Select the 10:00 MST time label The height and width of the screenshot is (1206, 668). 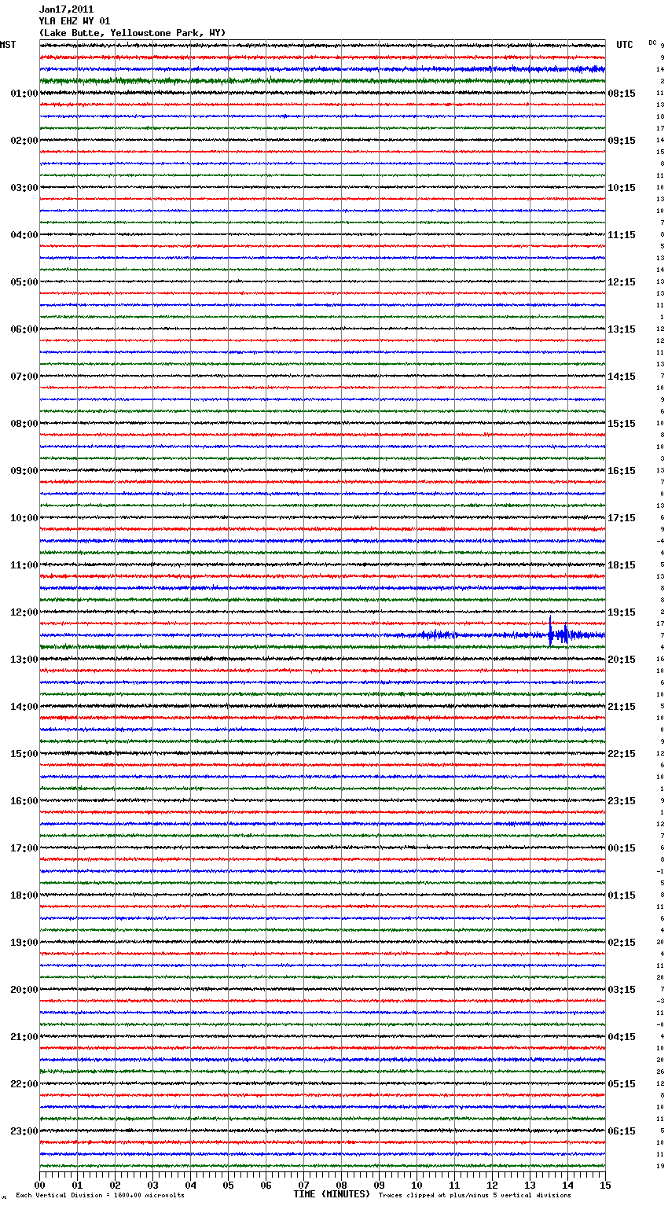point(24,518)
